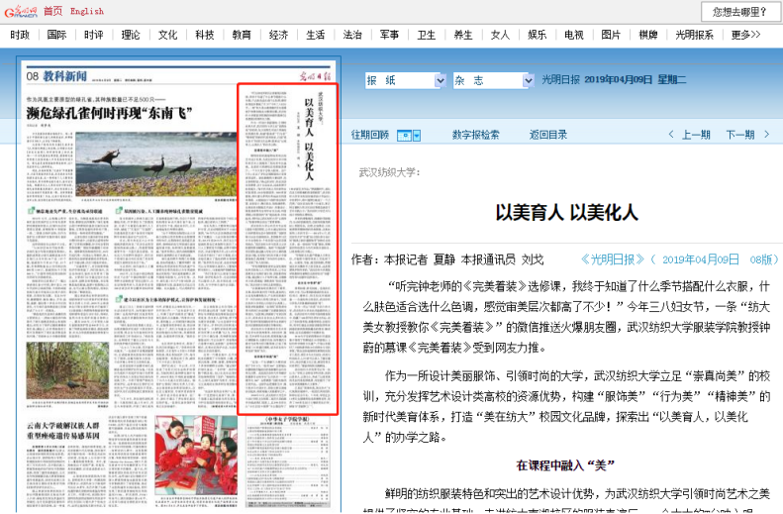Click the forest peacock photo

(x=67, y=370)
